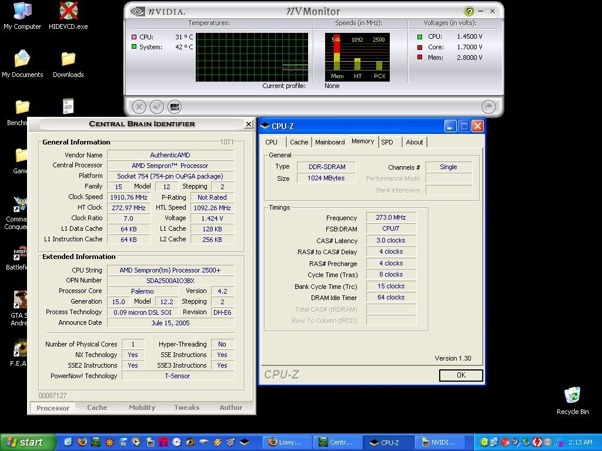Click the round arrow button in NVMonitor
602x451 pixels.
click(488, 106)
